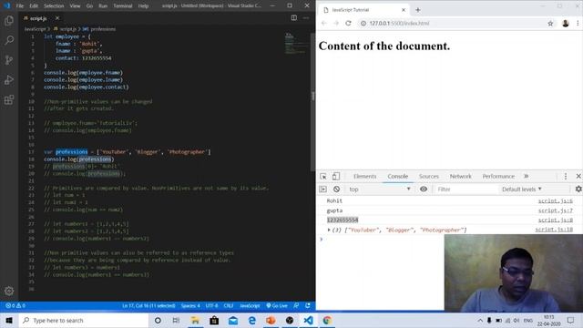Activate the DevTools inspect element picker

click(x=323, y=176)
